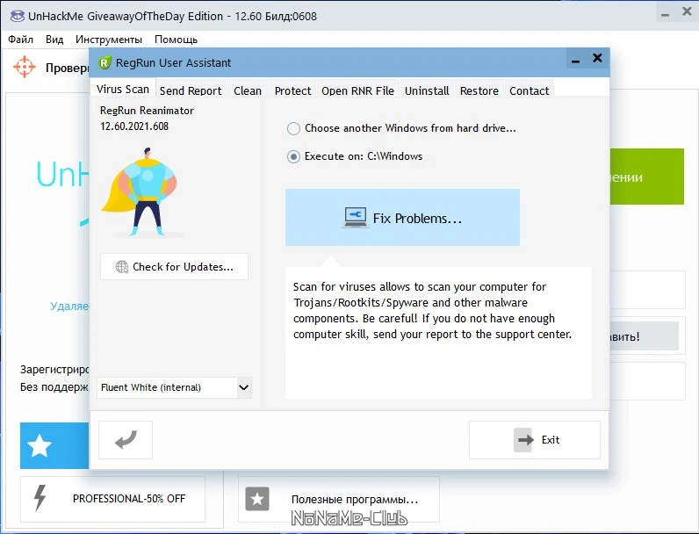Open the Инструменты menu

click(109, 40)
